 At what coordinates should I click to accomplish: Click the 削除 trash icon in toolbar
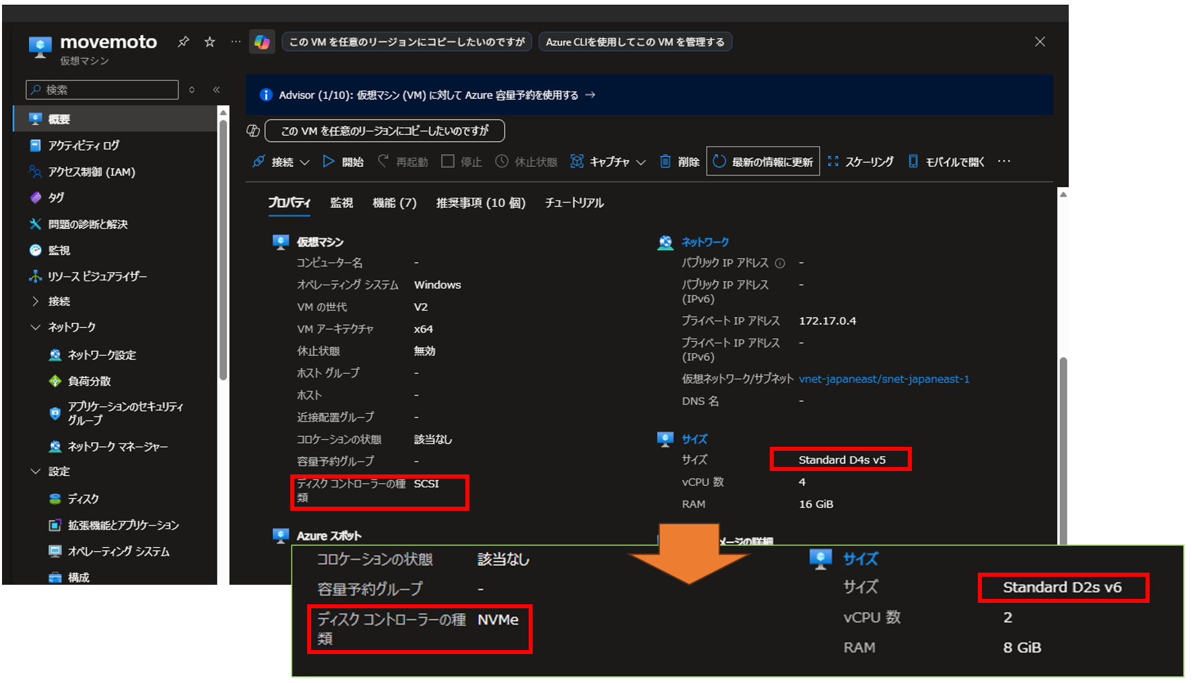pyautogui.click(x=665, y=161)
